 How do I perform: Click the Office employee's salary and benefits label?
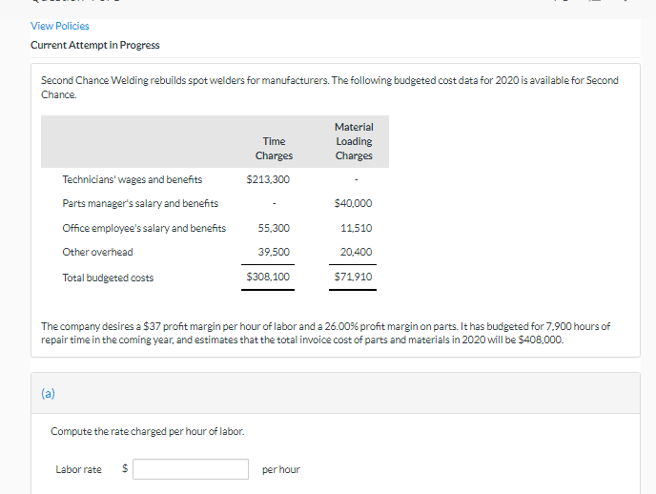tap(144, 228)
